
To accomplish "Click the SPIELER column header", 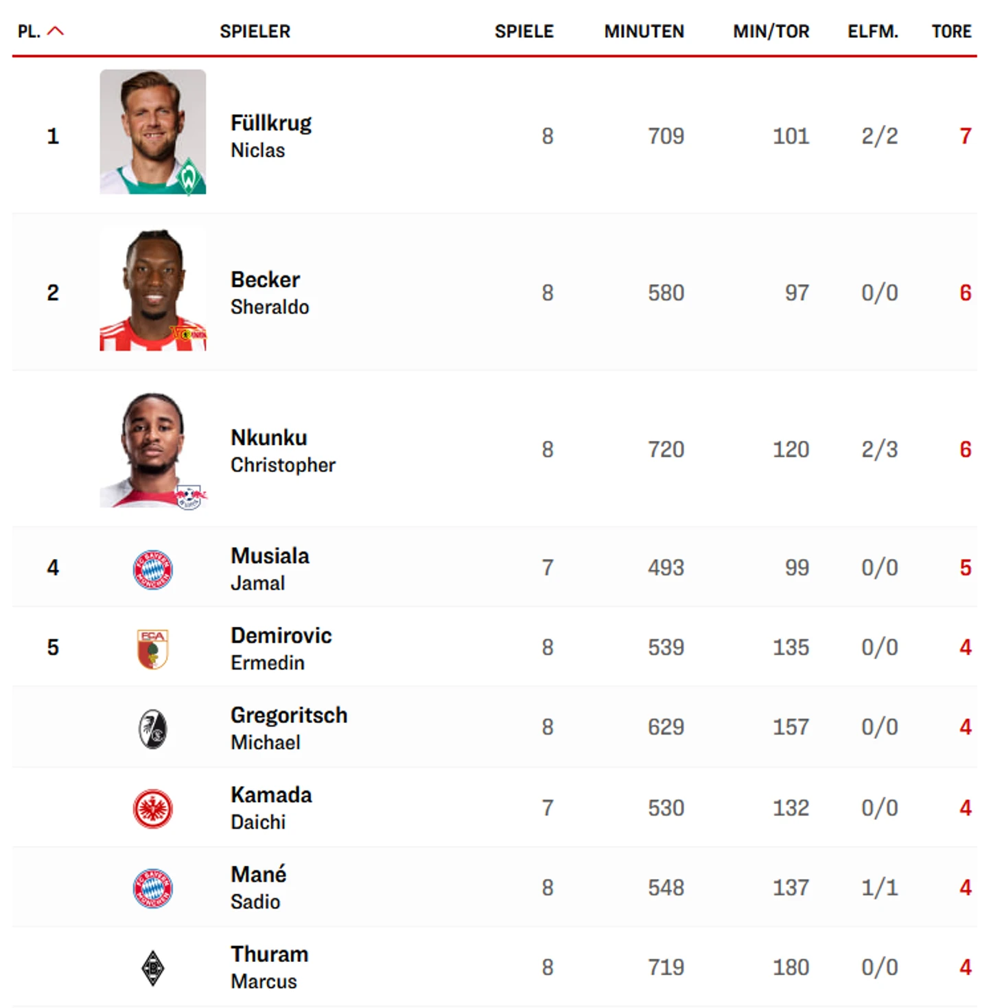I will [x=255, y=32].
